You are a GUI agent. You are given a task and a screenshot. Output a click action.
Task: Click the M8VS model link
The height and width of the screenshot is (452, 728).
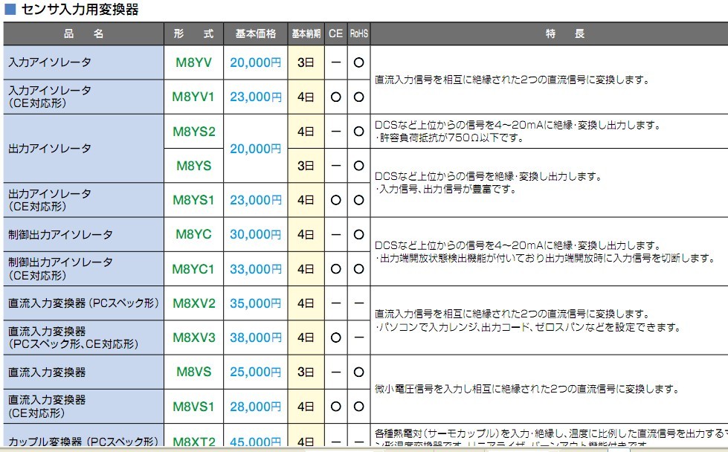[x=193, y=372]
